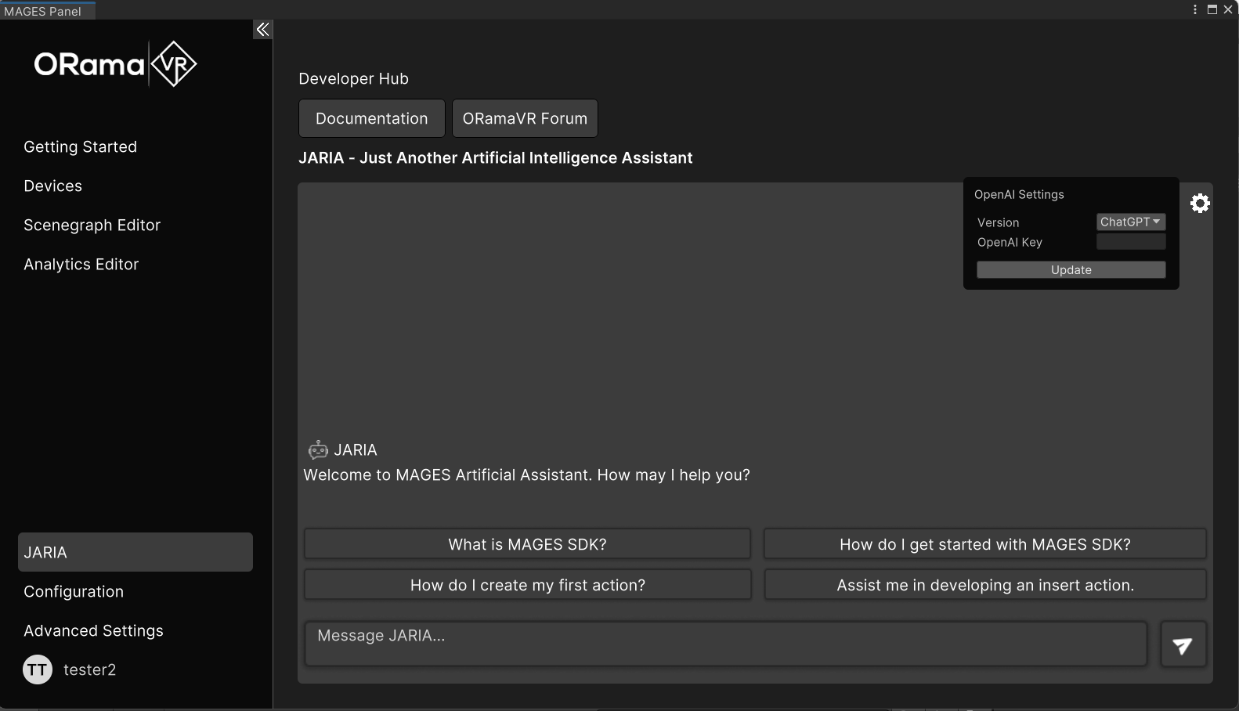The height and width of the screenshot is (711, 1239).
Task: Click the JARIA robot icon in chat
Action: [x=318, y=449]
